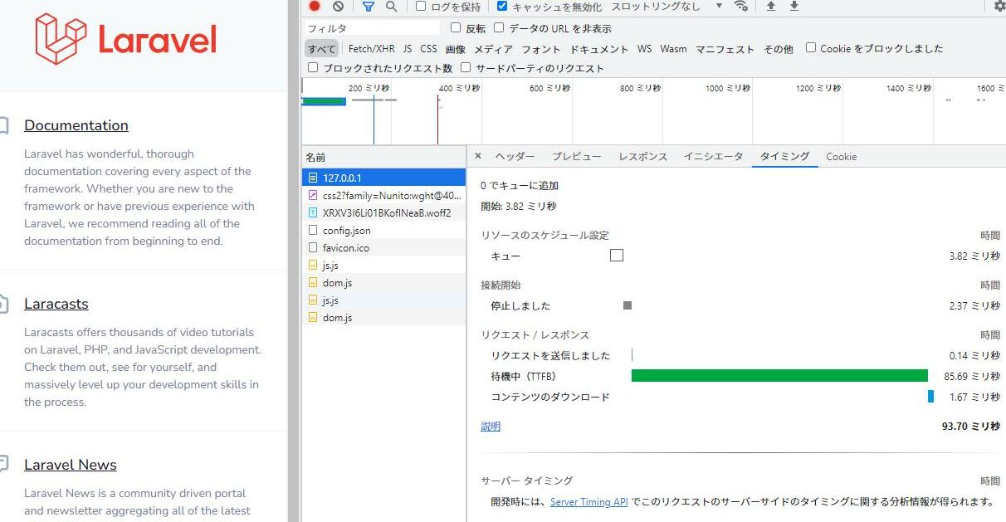Switch to プレビュー tab
1006x522 pixels.
(576, 156)
